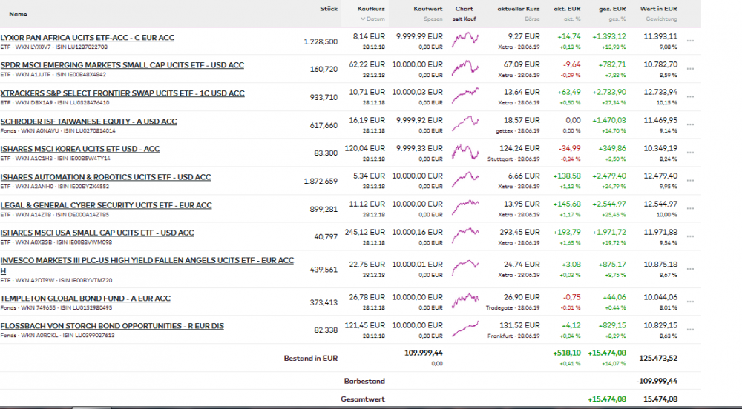Open options menu for Flossbach von Storch row
This screenshot has width=742, height=409.
[x=691, y=330]
